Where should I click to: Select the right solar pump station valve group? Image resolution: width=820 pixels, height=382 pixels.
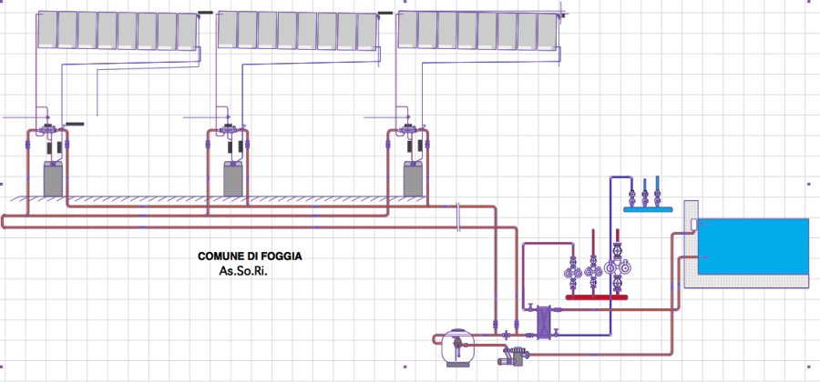click(x=408, y=127)
